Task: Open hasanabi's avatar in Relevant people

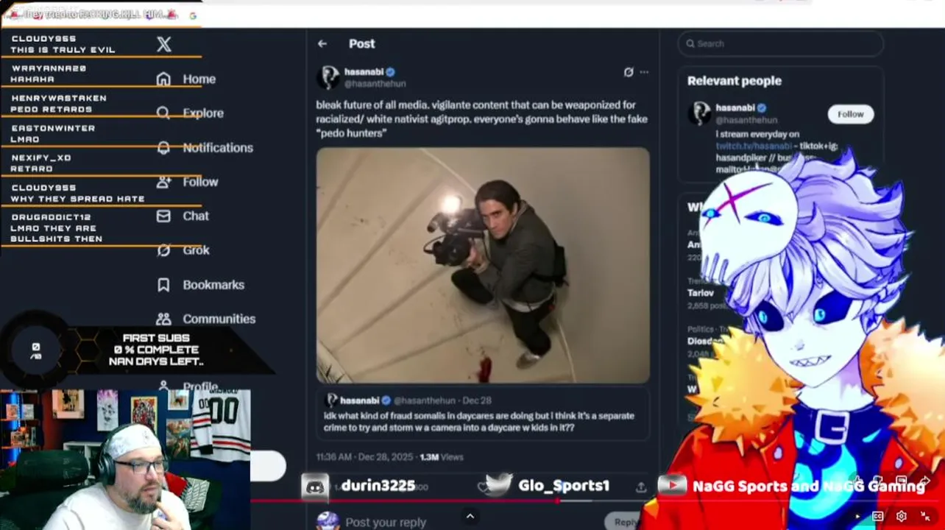Action: (x=699, y=113)
